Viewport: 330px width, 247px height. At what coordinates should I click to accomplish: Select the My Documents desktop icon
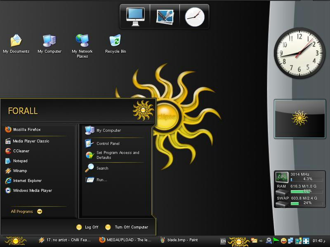(x=16, y=44)
